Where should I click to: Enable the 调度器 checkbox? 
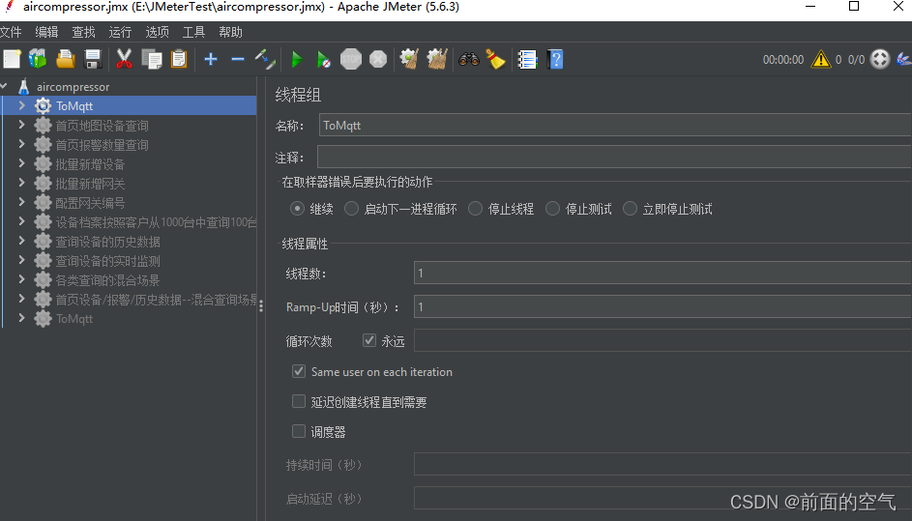tap(299, 431)
